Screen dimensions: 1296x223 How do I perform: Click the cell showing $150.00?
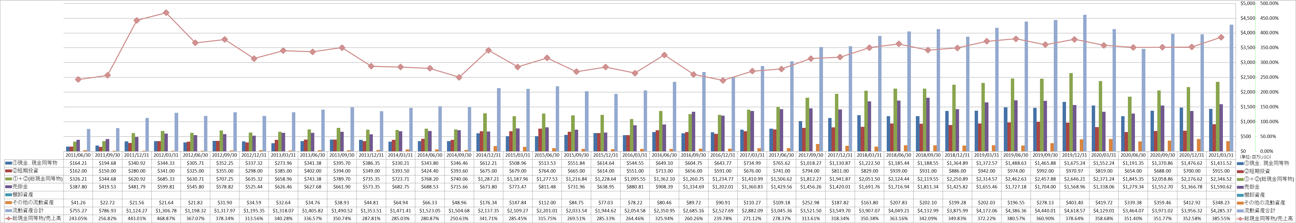click(x=108, y=171)
